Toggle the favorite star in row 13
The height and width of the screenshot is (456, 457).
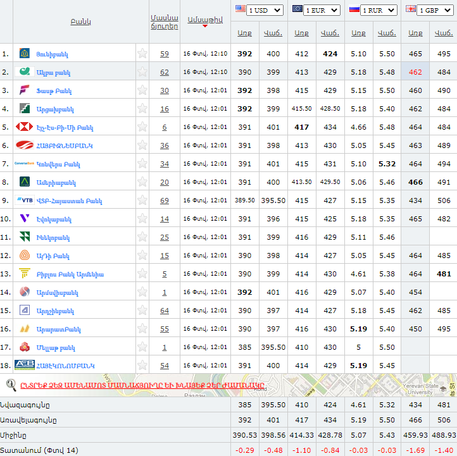point(142,273)
